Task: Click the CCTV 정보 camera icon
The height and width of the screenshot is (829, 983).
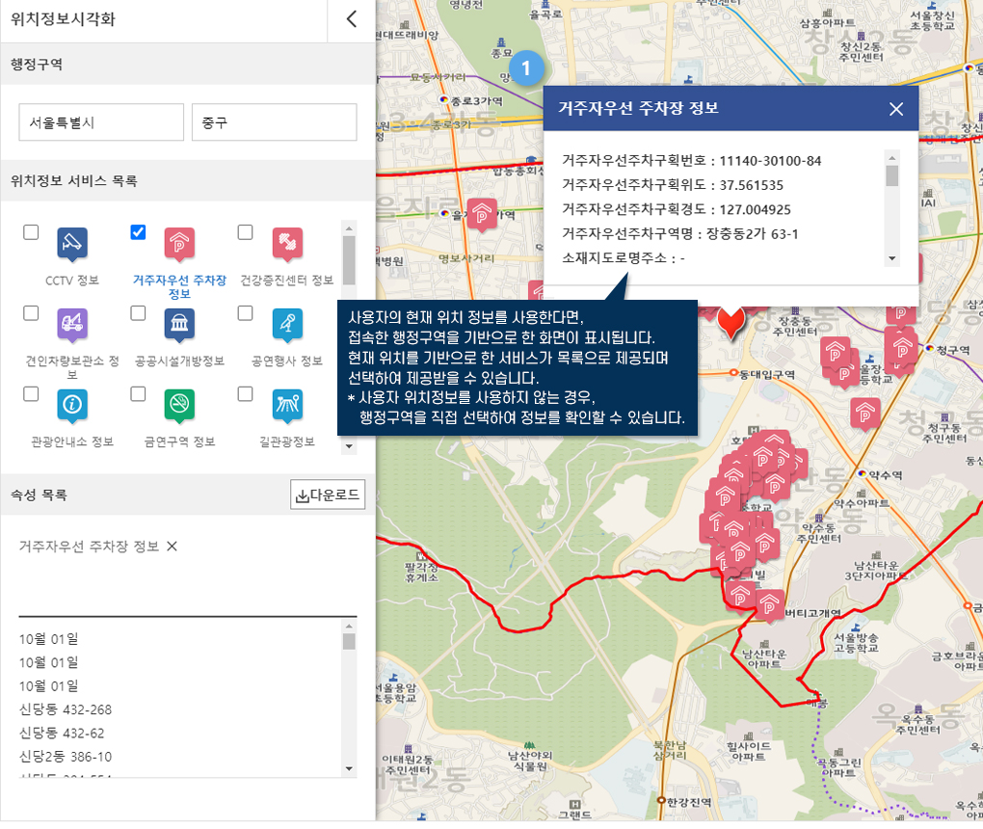Action: (72, 244)
